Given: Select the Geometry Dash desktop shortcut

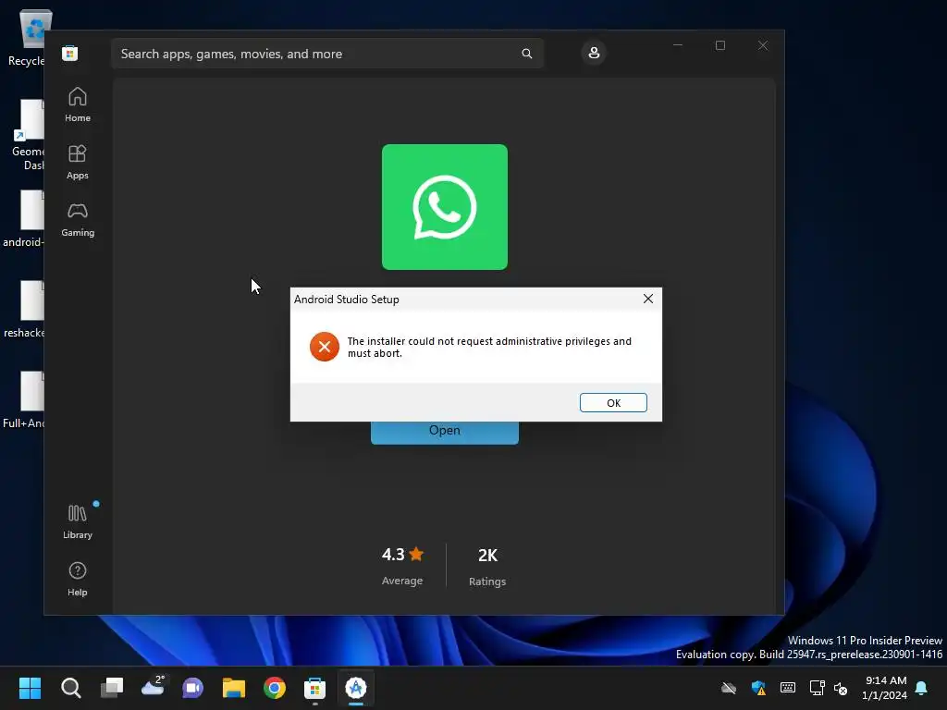Looking at the screenshot, I should pos(27,135).
